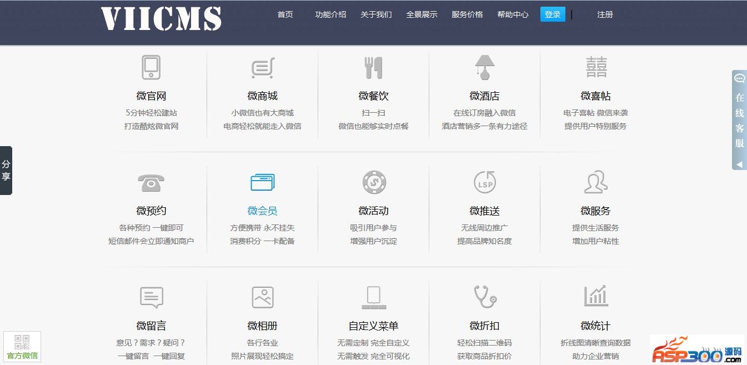Viewport: 747px width, 365px height.
Task: Click text '照片展现轻松搞定'
Action: click(x=262, y=356)
